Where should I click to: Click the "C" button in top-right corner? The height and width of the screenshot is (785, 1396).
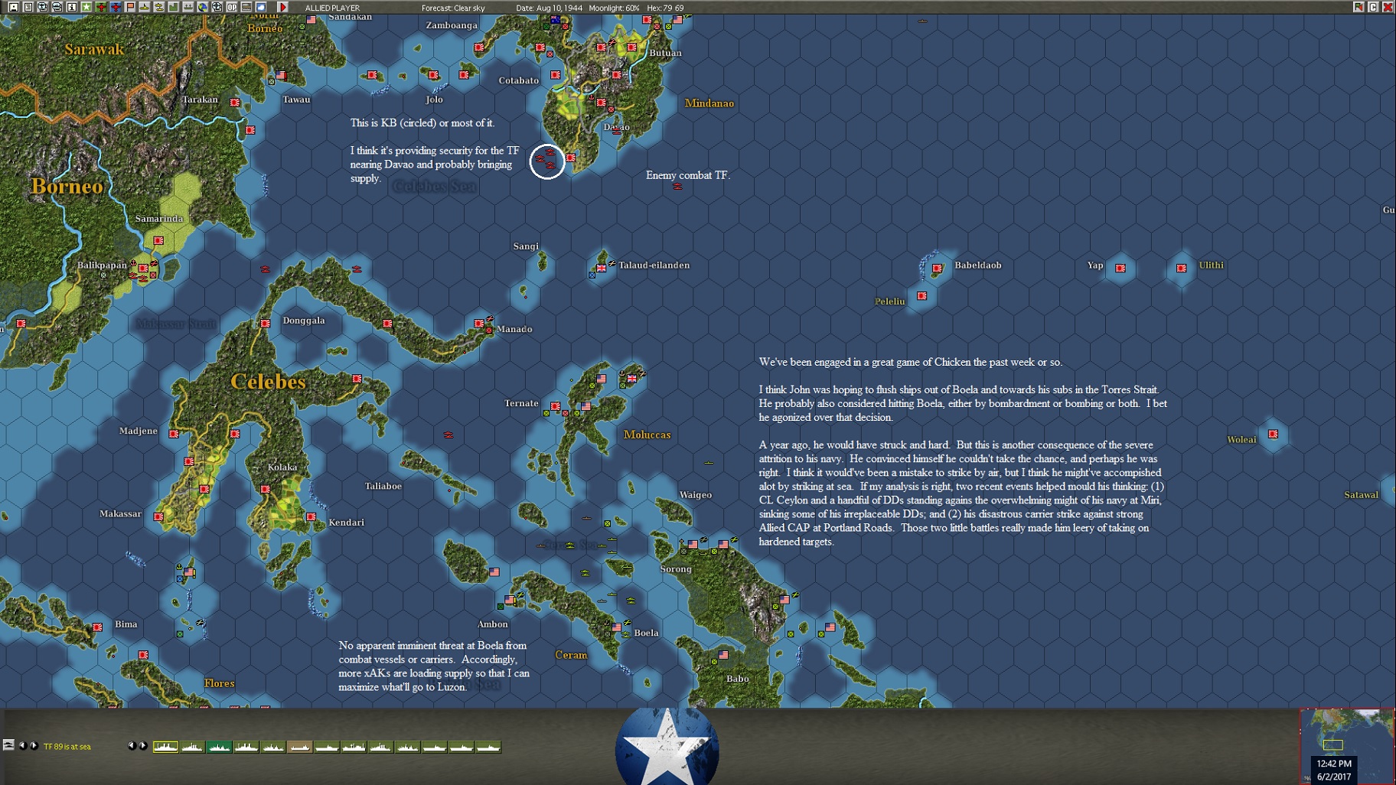(x=1373, y=7)
